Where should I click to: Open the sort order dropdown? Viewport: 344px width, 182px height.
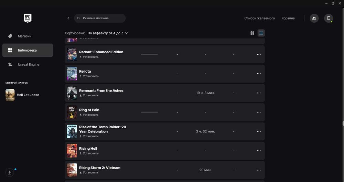[108, 33]
